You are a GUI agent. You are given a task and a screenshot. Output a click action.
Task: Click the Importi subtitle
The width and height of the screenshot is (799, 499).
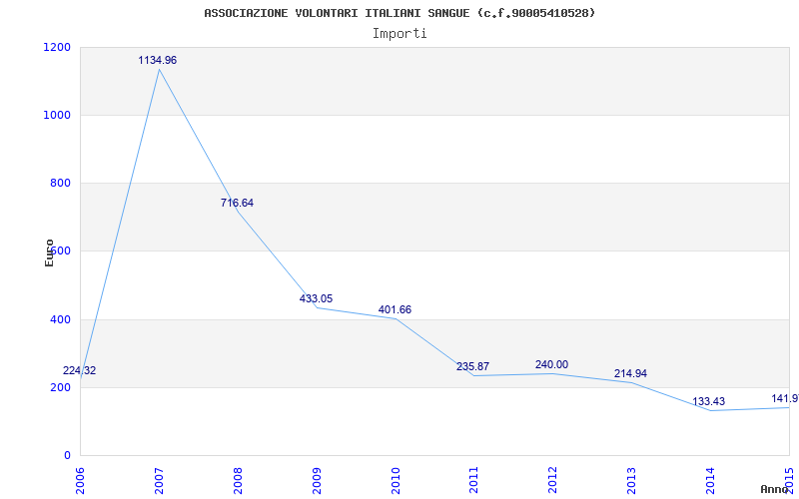point(399,34)
